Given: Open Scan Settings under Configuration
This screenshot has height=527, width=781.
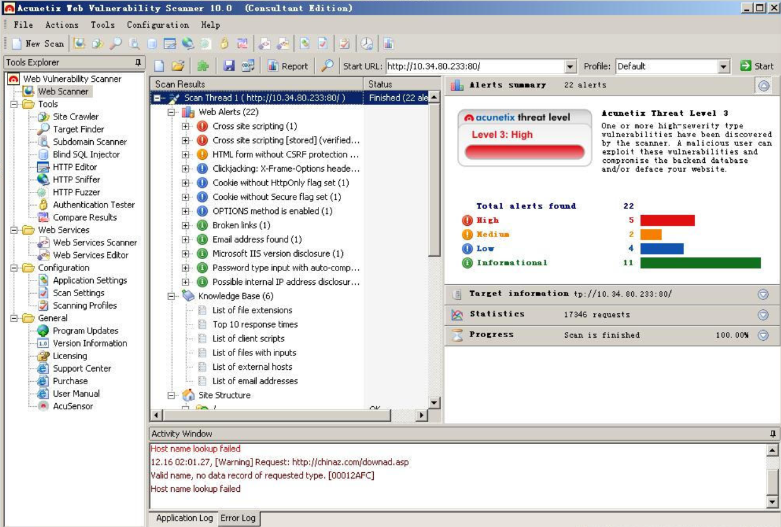Looking at the screenshot, I should pos(79,293).
